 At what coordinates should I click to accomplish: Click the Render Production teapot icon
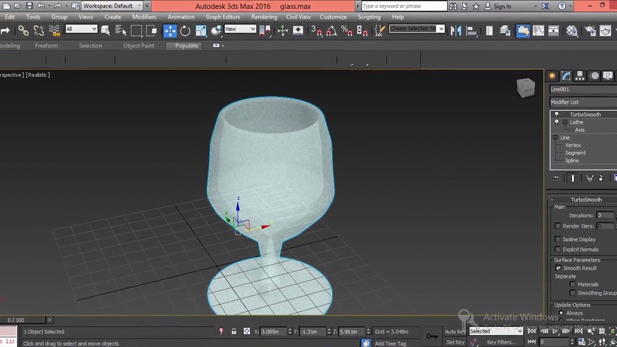coord(606,30)
